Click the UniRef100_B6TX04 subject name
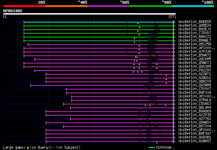The height and width of the screenshot is (150, 217). click(x=195, y=126)
